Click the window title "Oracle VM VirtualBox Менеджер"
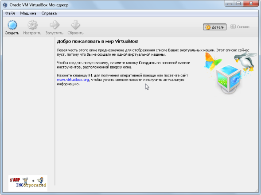This screenshot has width=261, height=195. pyautogui.click(x=39, y=5)
